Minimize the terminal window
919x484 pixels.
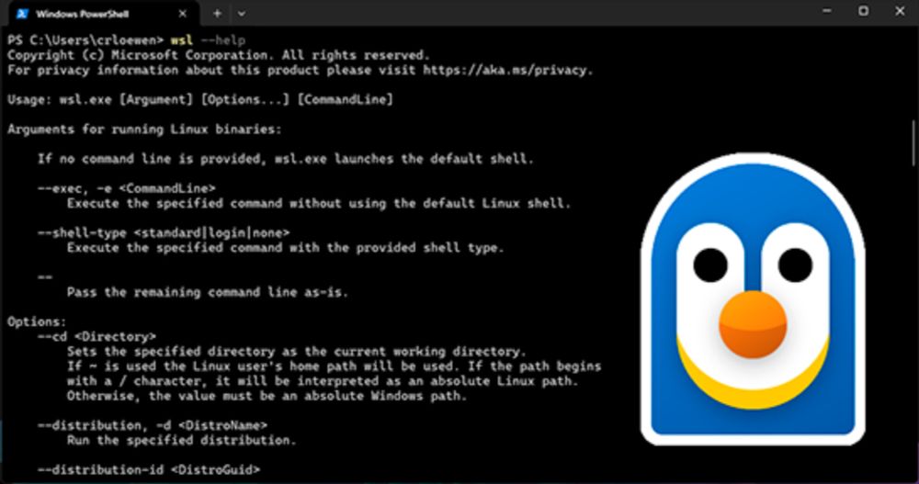[826, 11]
